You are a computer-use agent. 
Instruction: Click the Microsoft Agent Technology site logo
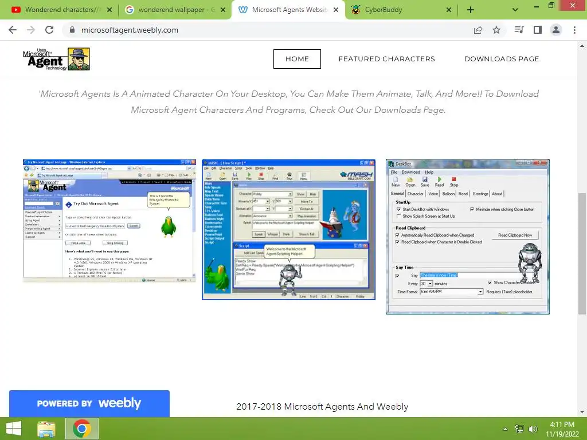point(57,59)
